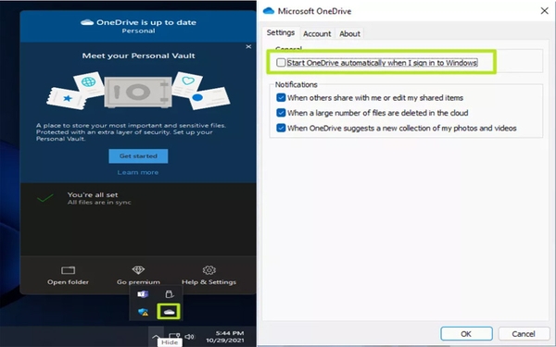Dismiss the Personal Vault promo with its X
Viewport: 556px width, 347px height.
pyautogui.click(x=248, y=46)
